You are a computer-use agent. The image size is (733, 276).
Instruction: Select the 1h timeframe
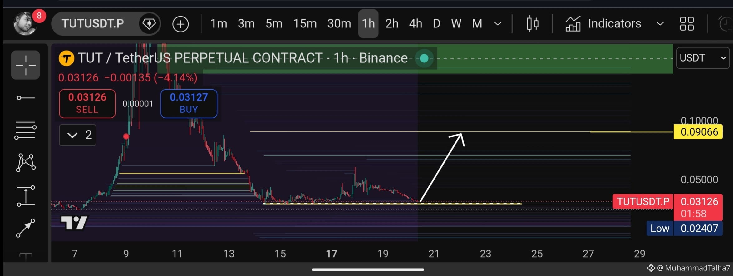[x=368, y=24]
